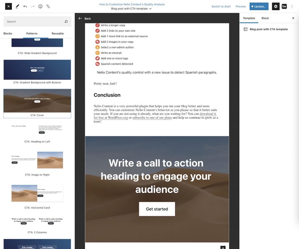The width and height of the screenshot is (299, 249).
Task: Click the template layout icon in sidebar
Action: tap(245, 29)
